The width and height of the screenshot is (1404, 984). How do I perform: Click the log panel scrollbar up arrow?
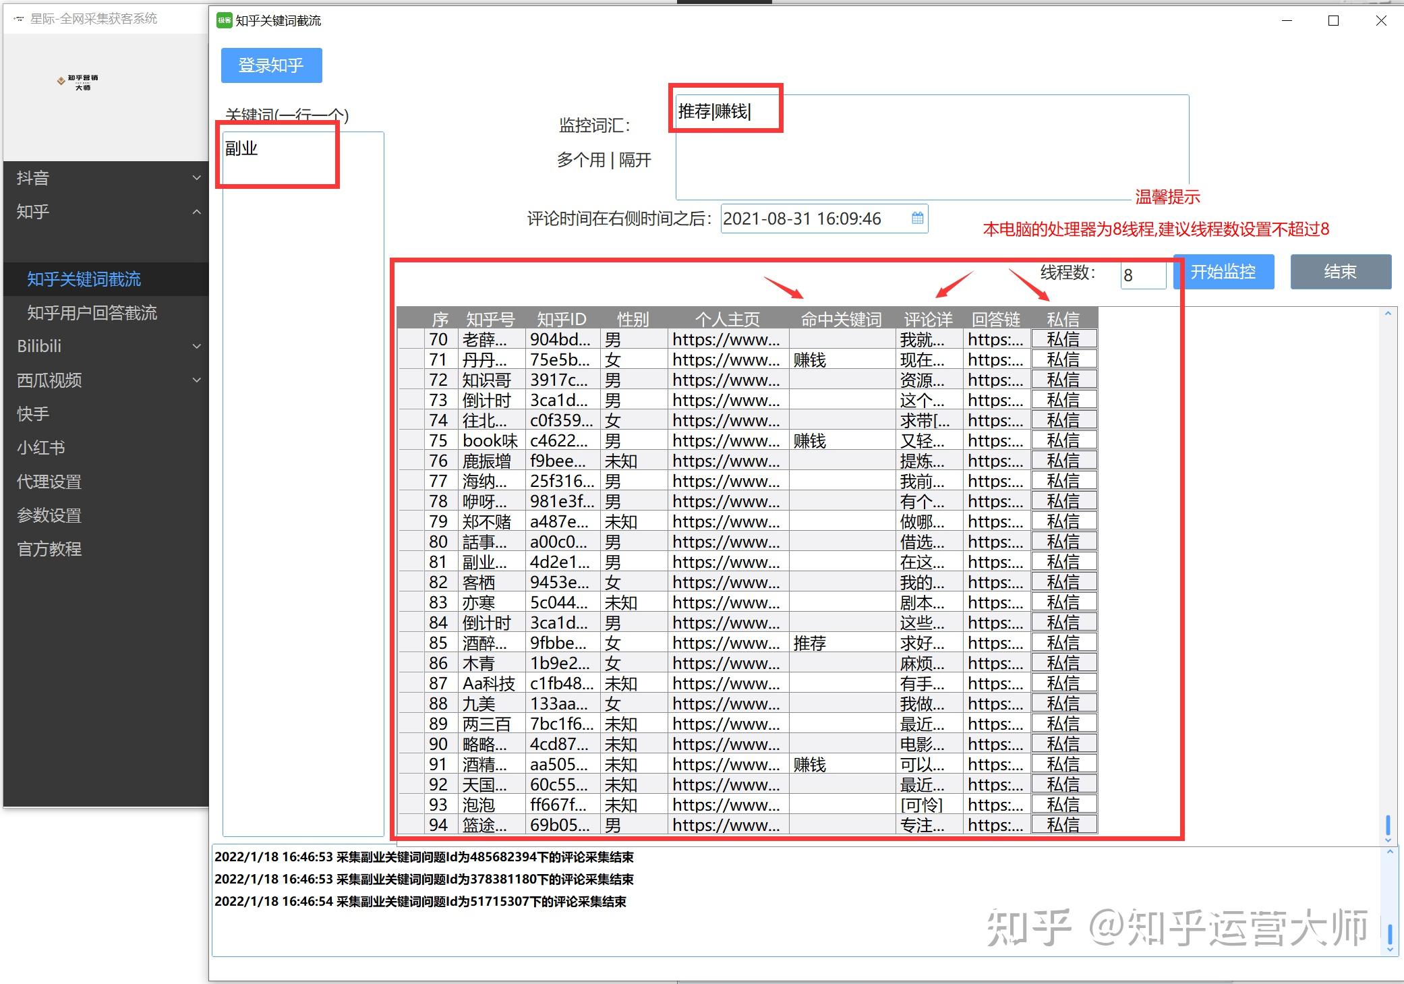[x=1390, y=852]
